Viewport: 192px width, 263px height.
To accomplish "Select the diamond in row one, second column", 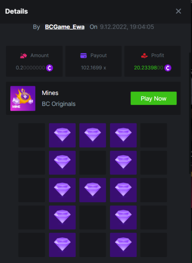I will pyautogui.click(x=62, y=135).
